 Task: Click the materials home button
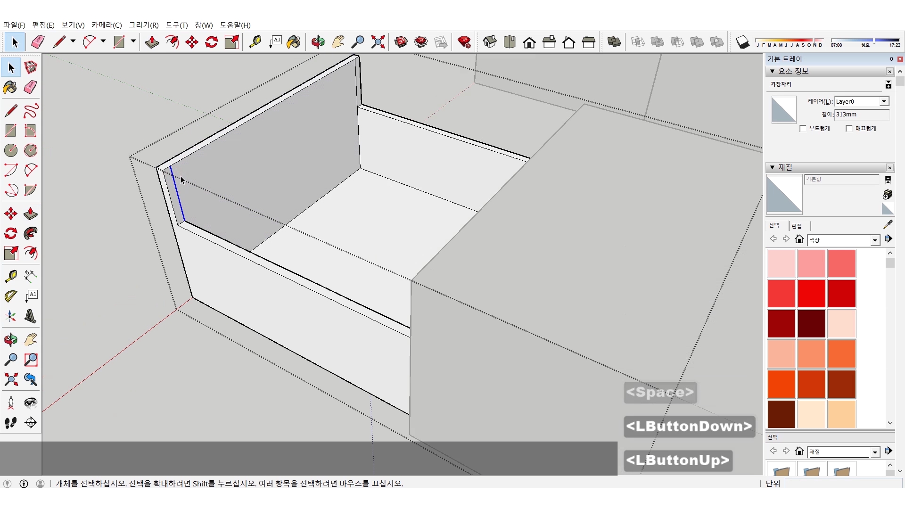(x=799, y=239)
